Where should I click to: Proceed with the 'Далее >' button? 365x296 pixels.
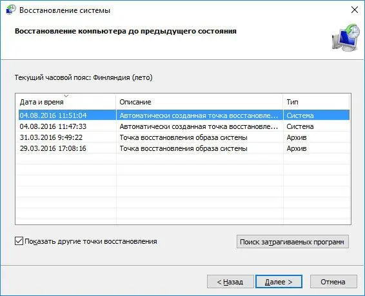[279, 282]
